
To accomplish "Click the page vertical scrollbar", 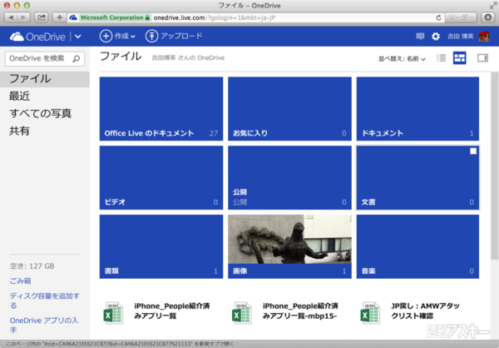I will coord(495,166).
